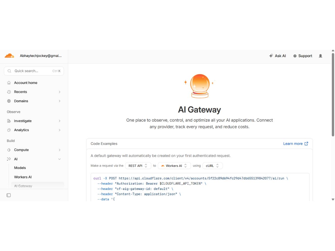Open Domains menu item
Image resolution: width=335 pixels, height=251 pixels.
(x=34, y=101)
